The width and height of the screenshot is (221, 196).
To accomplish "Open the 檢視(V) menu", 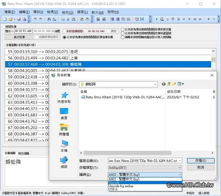I will point(52,12).
